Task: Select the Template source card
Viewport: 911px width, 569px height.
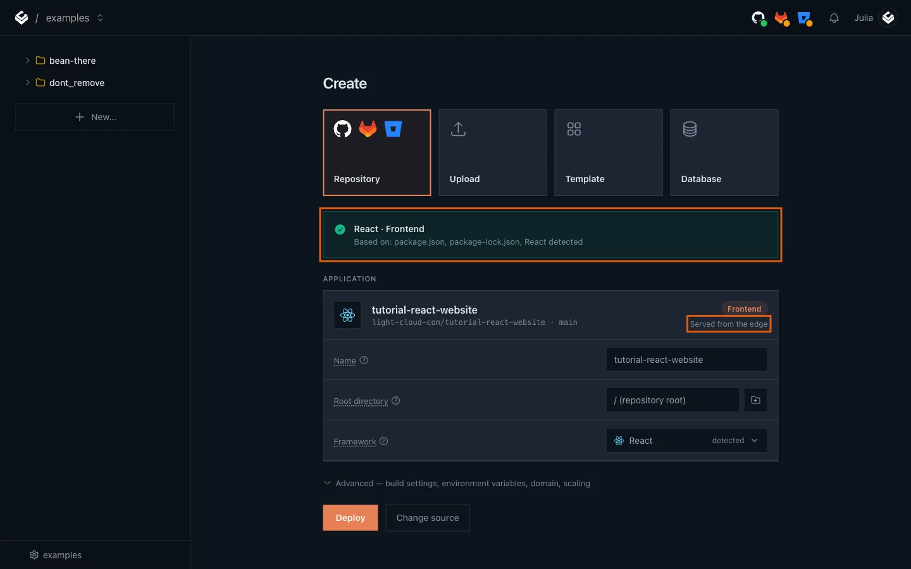Action: tap(609, 152)
